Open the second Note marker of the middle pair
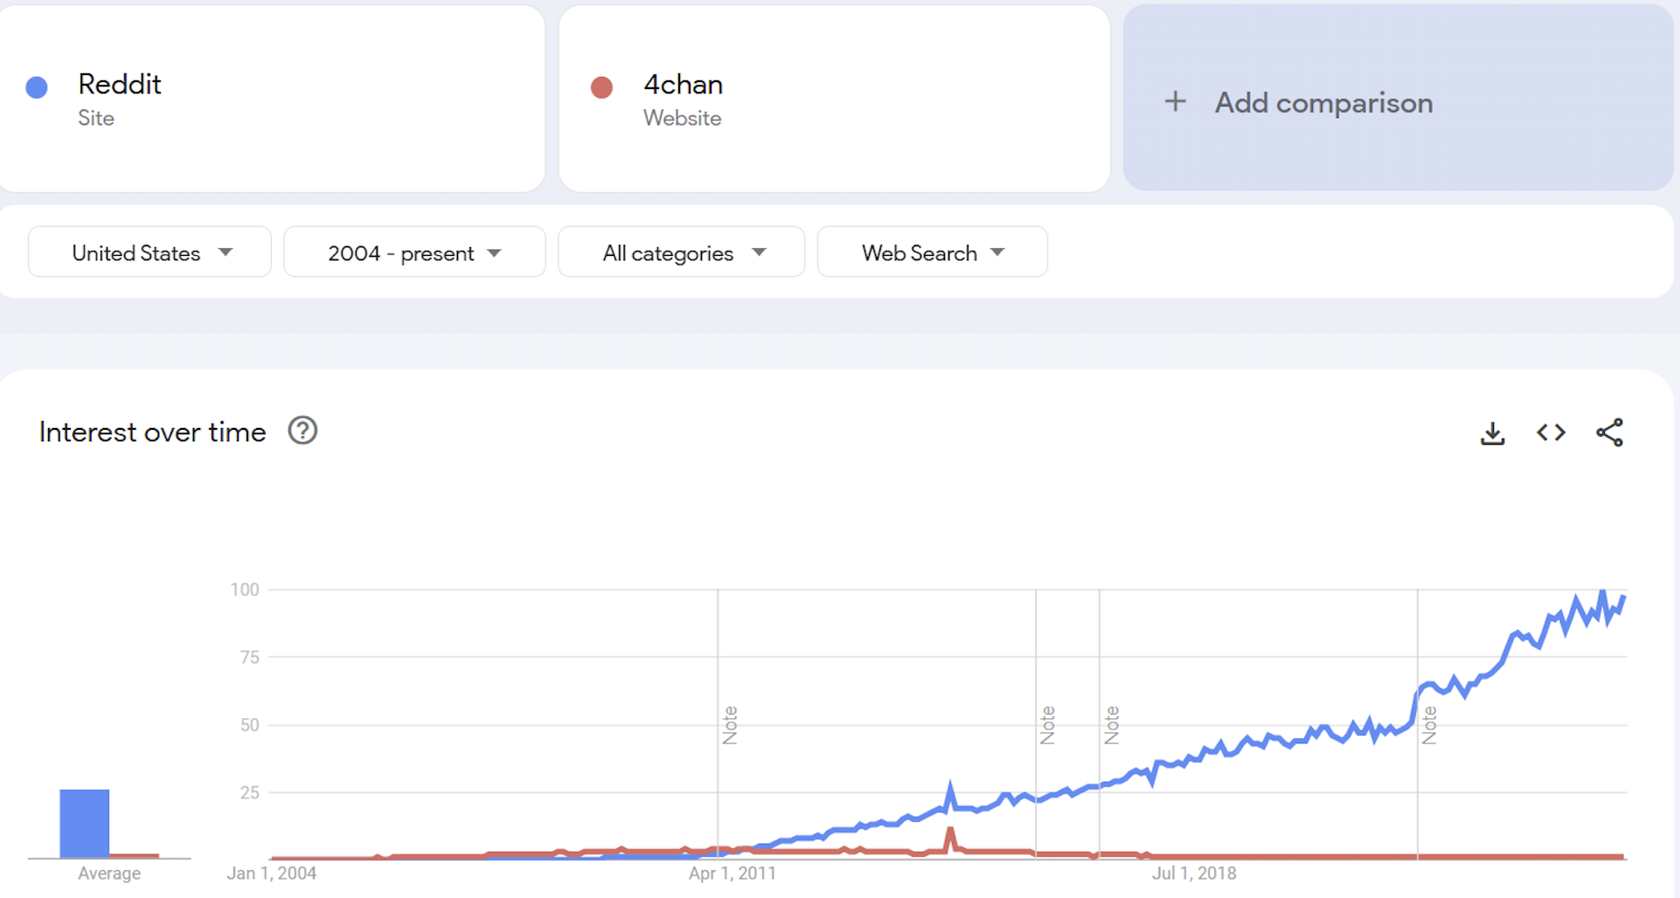This screenshot has width=1680, height=898. point(1111,725)
